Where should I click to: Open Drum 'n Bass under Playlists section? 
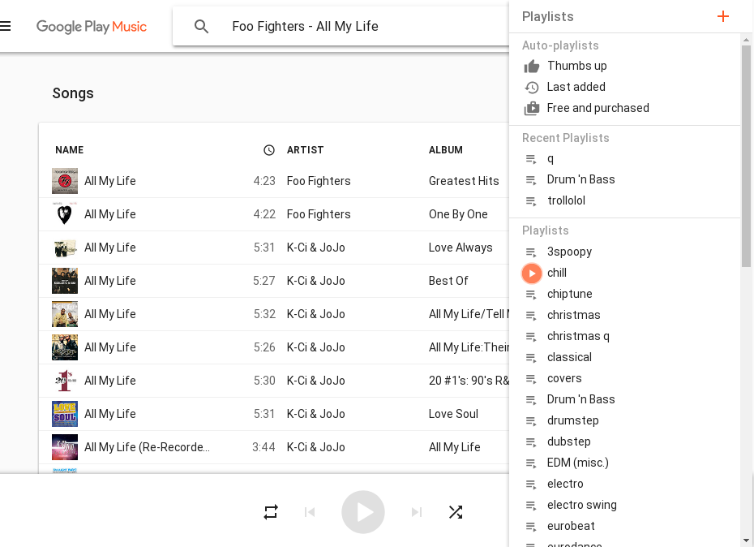click(x=580, y=399)
